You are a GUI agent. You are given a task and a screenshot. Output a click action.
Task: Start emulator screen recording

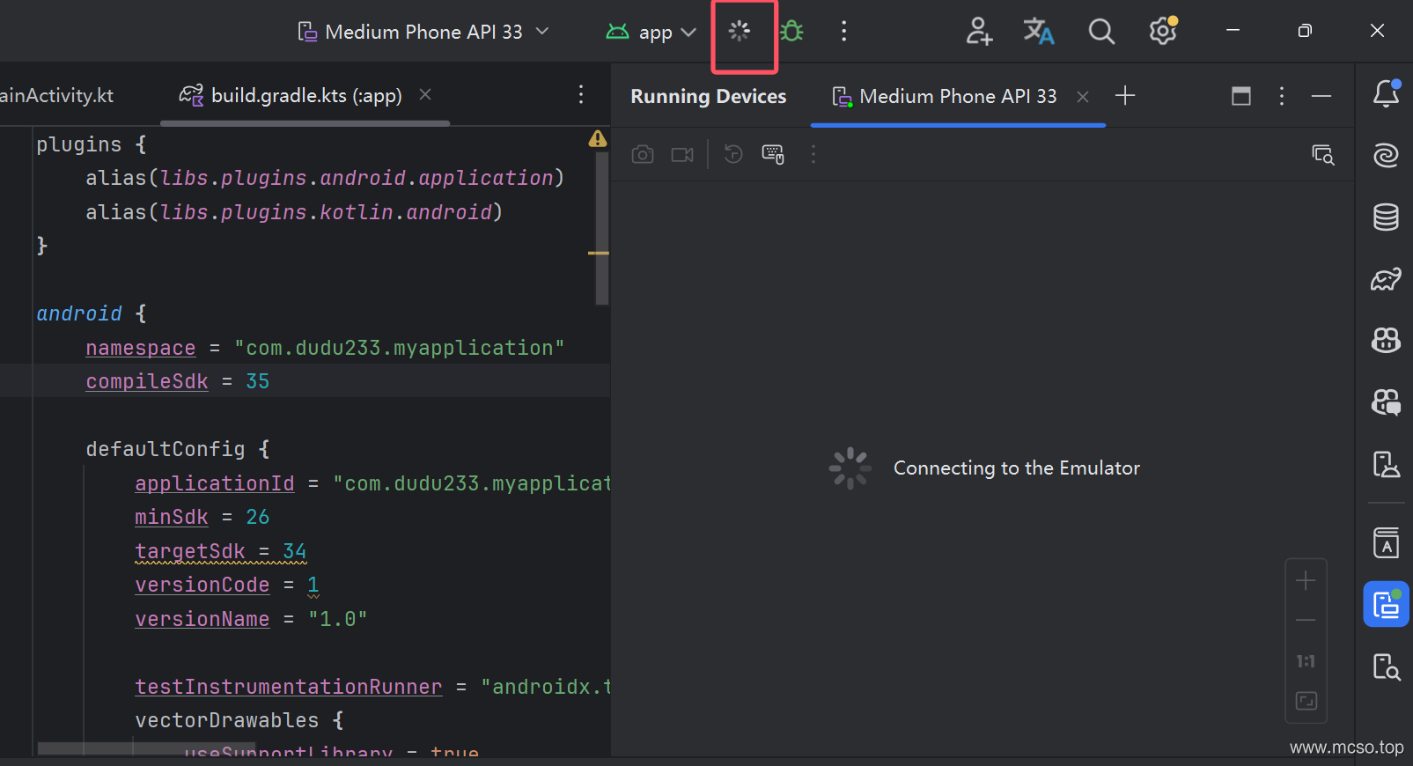point(682,155)
